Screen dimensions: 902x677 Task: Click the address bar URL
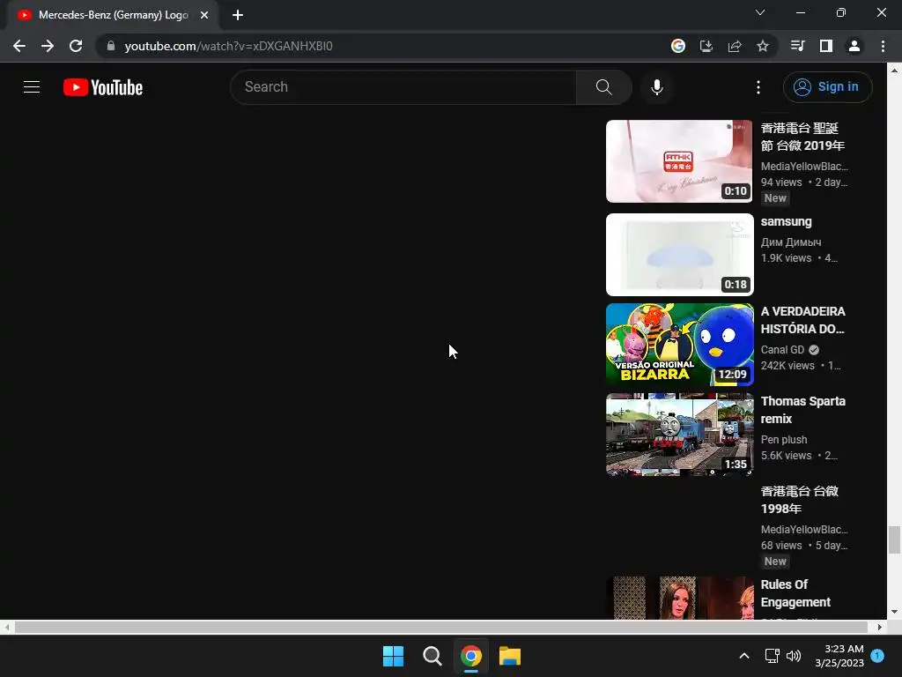(228, 46)
